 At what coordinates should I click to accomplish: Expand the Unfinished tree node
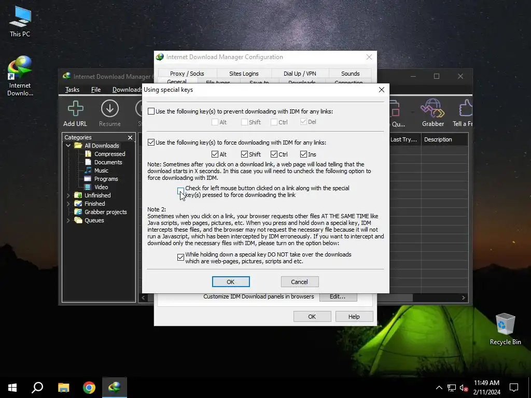68,195
